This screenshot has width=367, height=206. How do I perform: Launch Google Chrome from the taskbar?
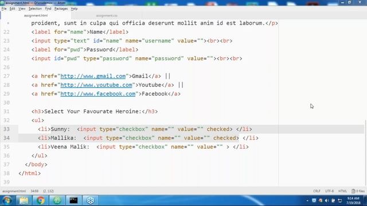[40, 200]
